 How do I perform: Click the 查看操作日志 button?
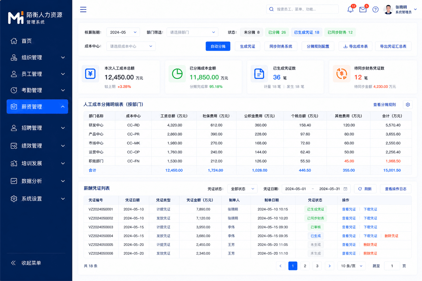(396, 189)
